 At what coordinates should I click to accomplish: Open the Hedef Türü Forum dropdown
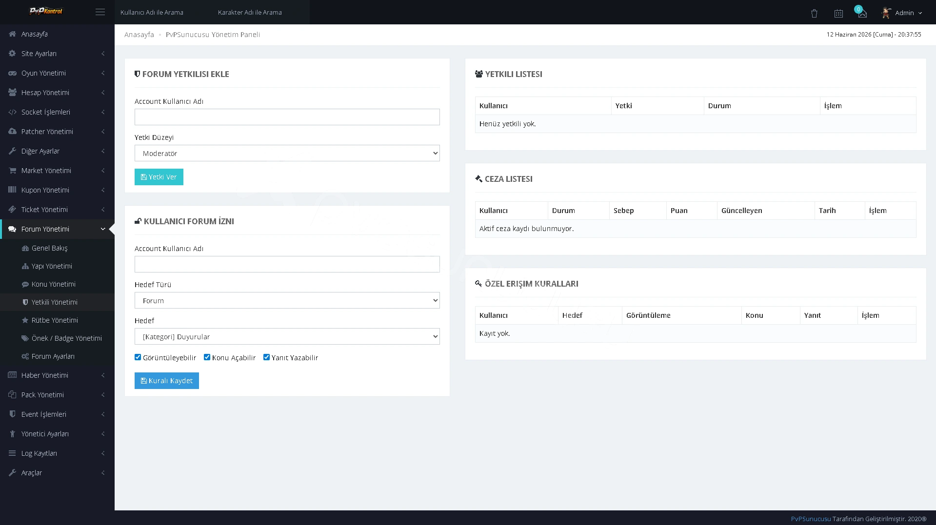coord(287,300)
